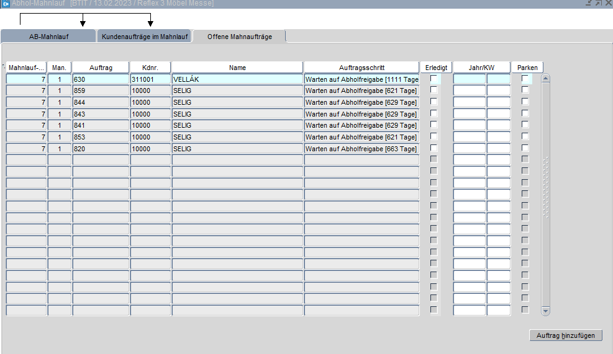Click the vertical scrollbar track of the table
The image size is (613, 354).
[x=546, y=248]
